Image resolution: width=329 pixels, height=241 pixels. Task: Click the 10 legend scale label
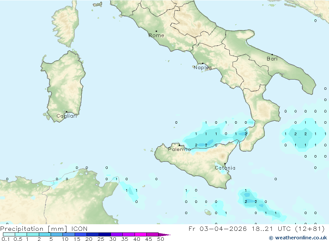point(65,239)
